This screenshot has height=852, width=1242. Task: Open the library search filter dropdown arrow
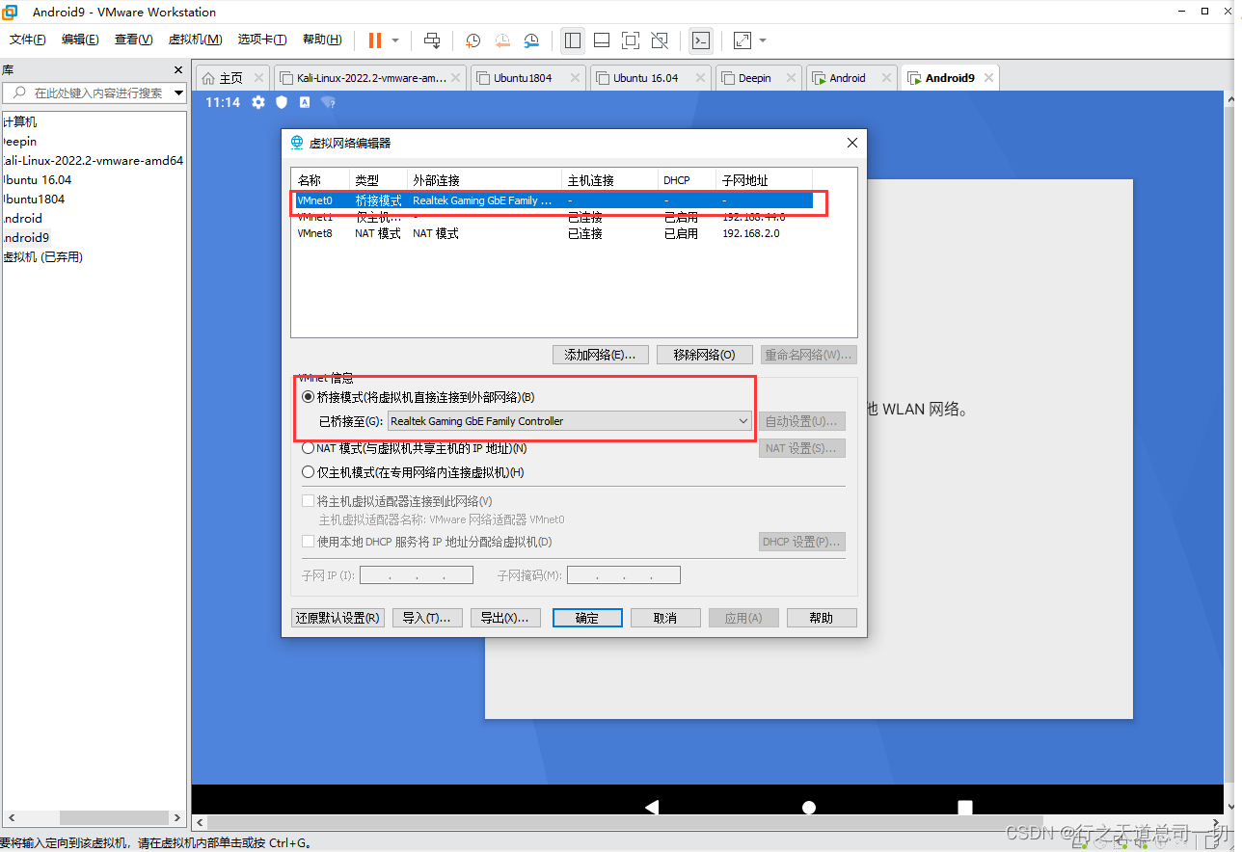pos(178,93)
